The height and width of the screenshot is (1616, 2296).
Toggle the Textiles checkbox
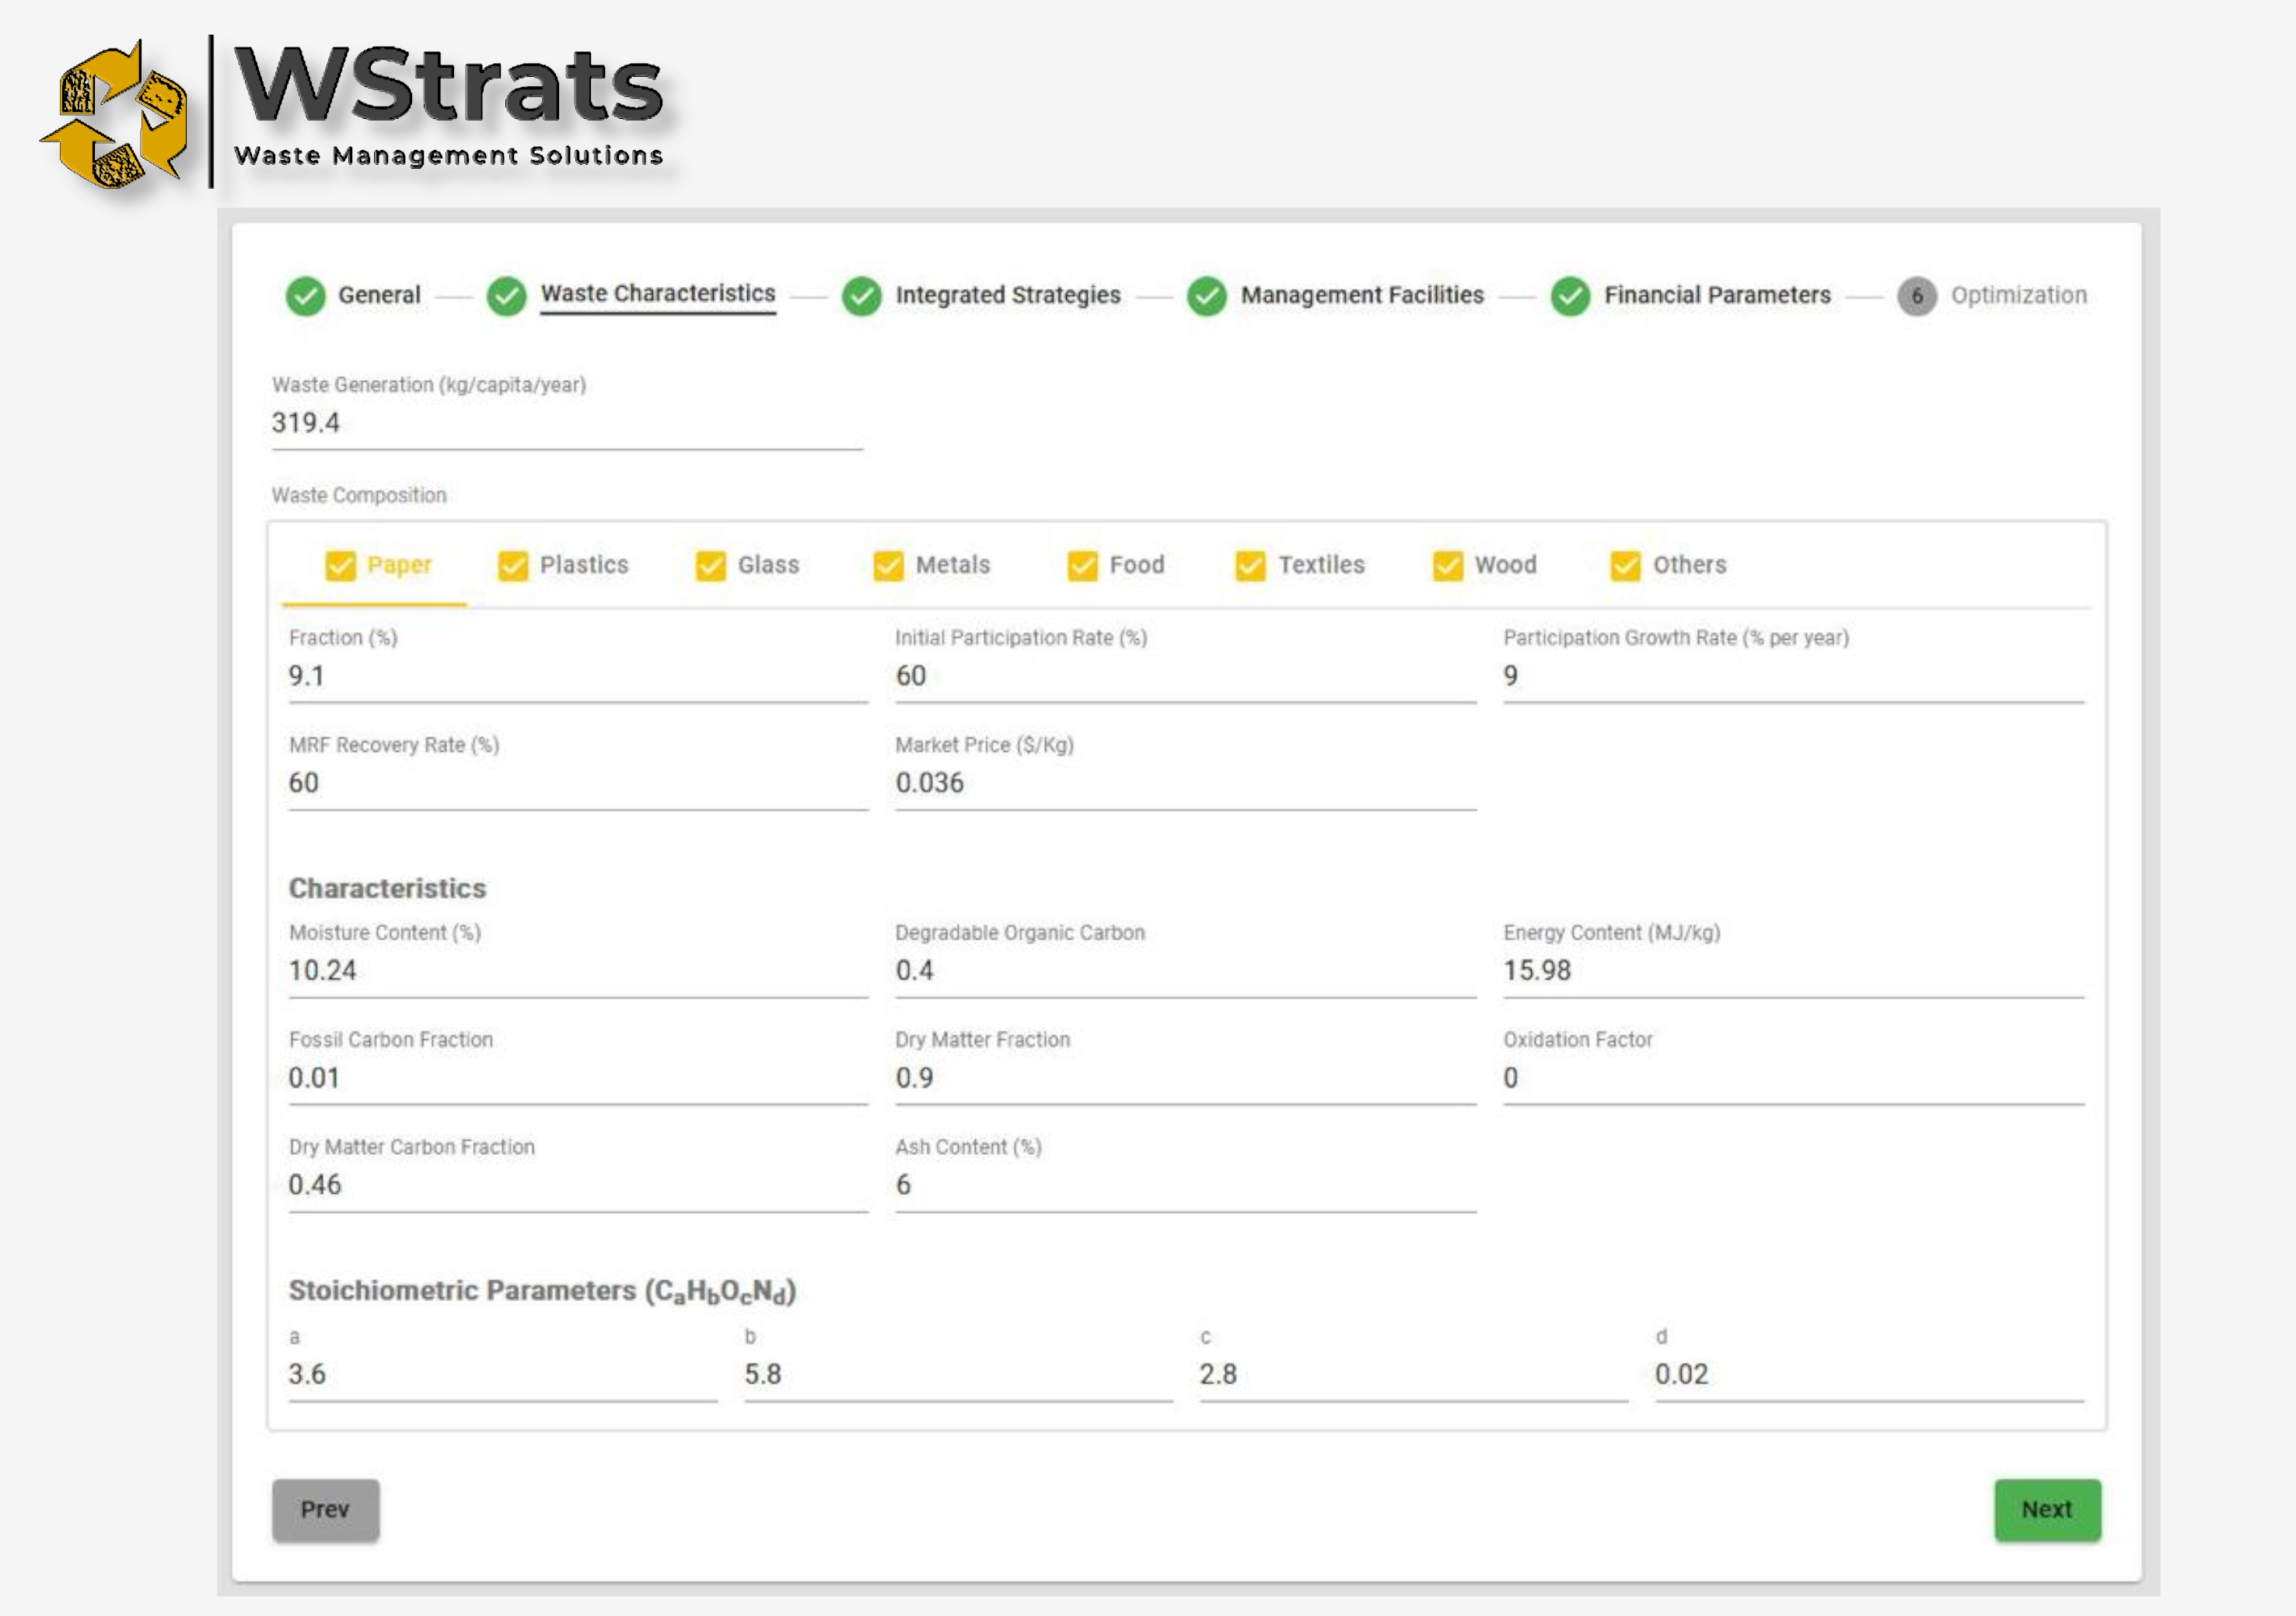1250,566
